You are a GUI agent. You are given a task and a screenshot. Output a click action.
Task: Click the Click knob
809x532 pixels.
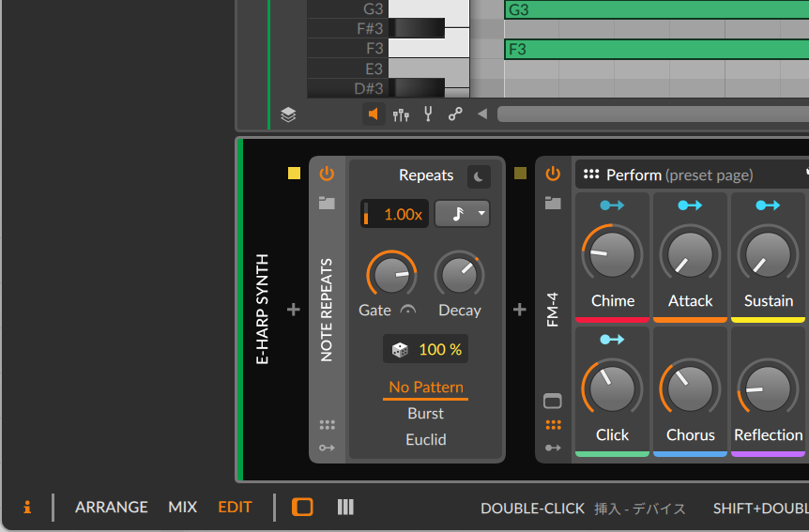(x=613, y=388)
